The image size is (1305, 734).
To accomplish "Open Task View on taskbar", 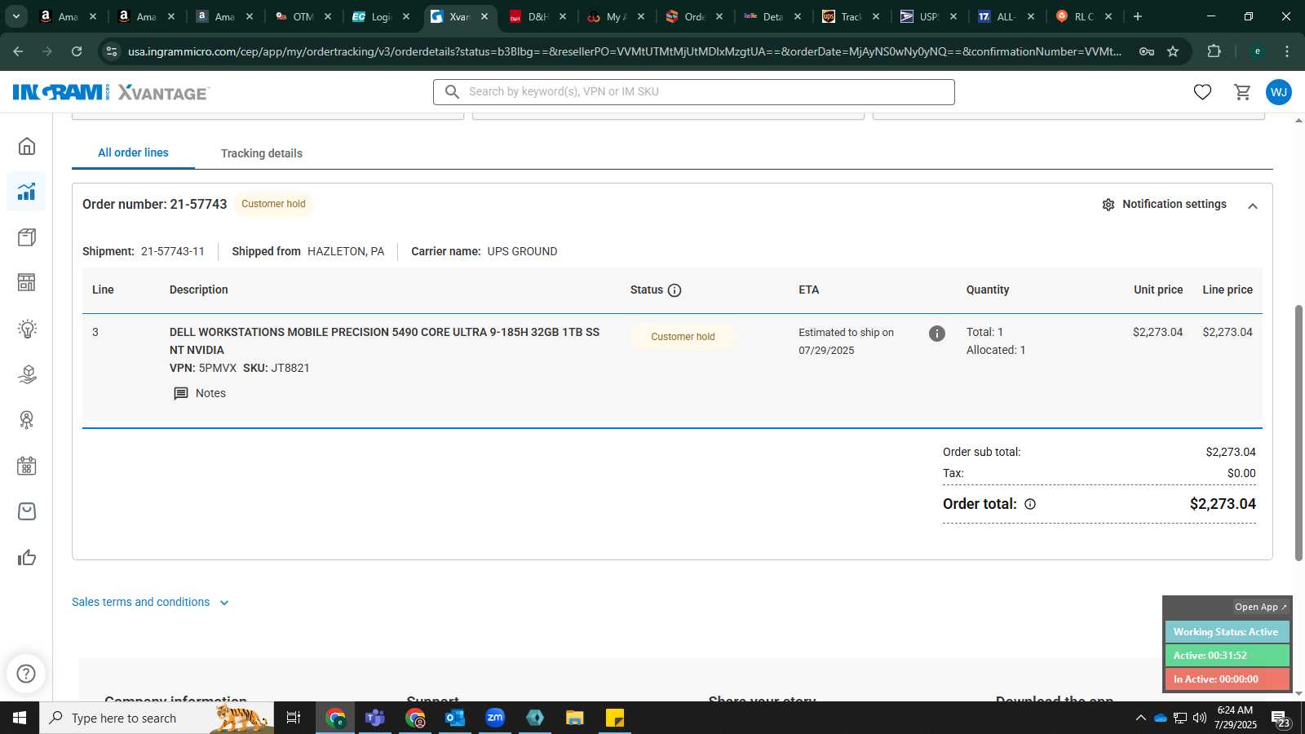I will (x=294, y=718).
